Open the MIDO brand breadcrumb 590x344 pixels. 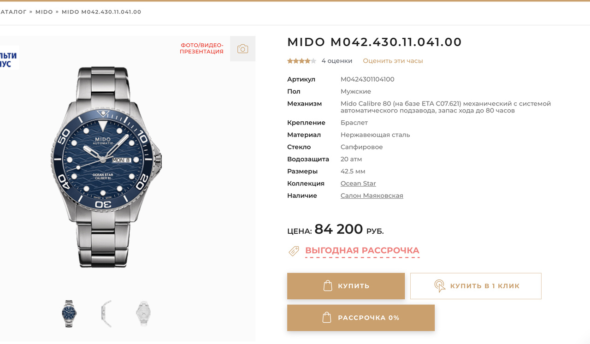(44, 12)
